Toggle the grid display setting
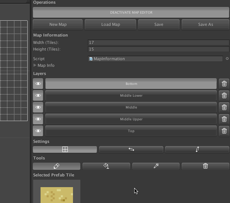Screen dimensions: 230x203 [65, 149]
